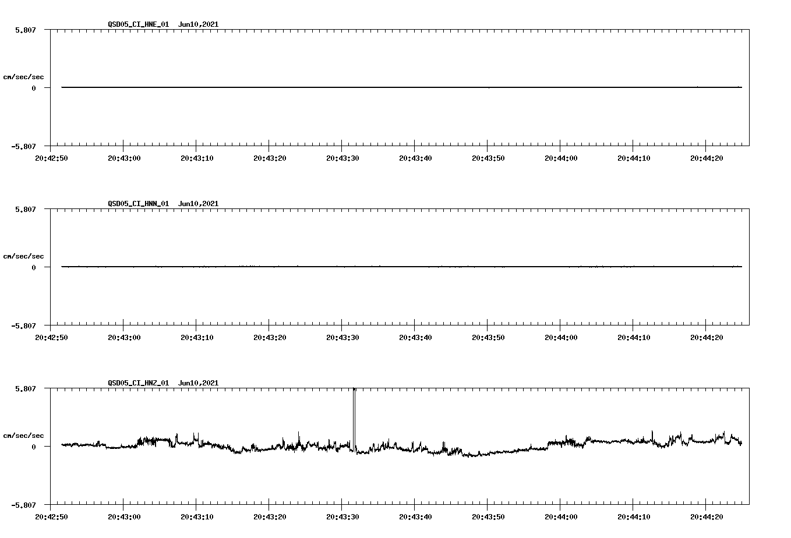Click the 20:43:50 time label under the HNE plot
Screen dimensions: 791x538
pos(488,158)
